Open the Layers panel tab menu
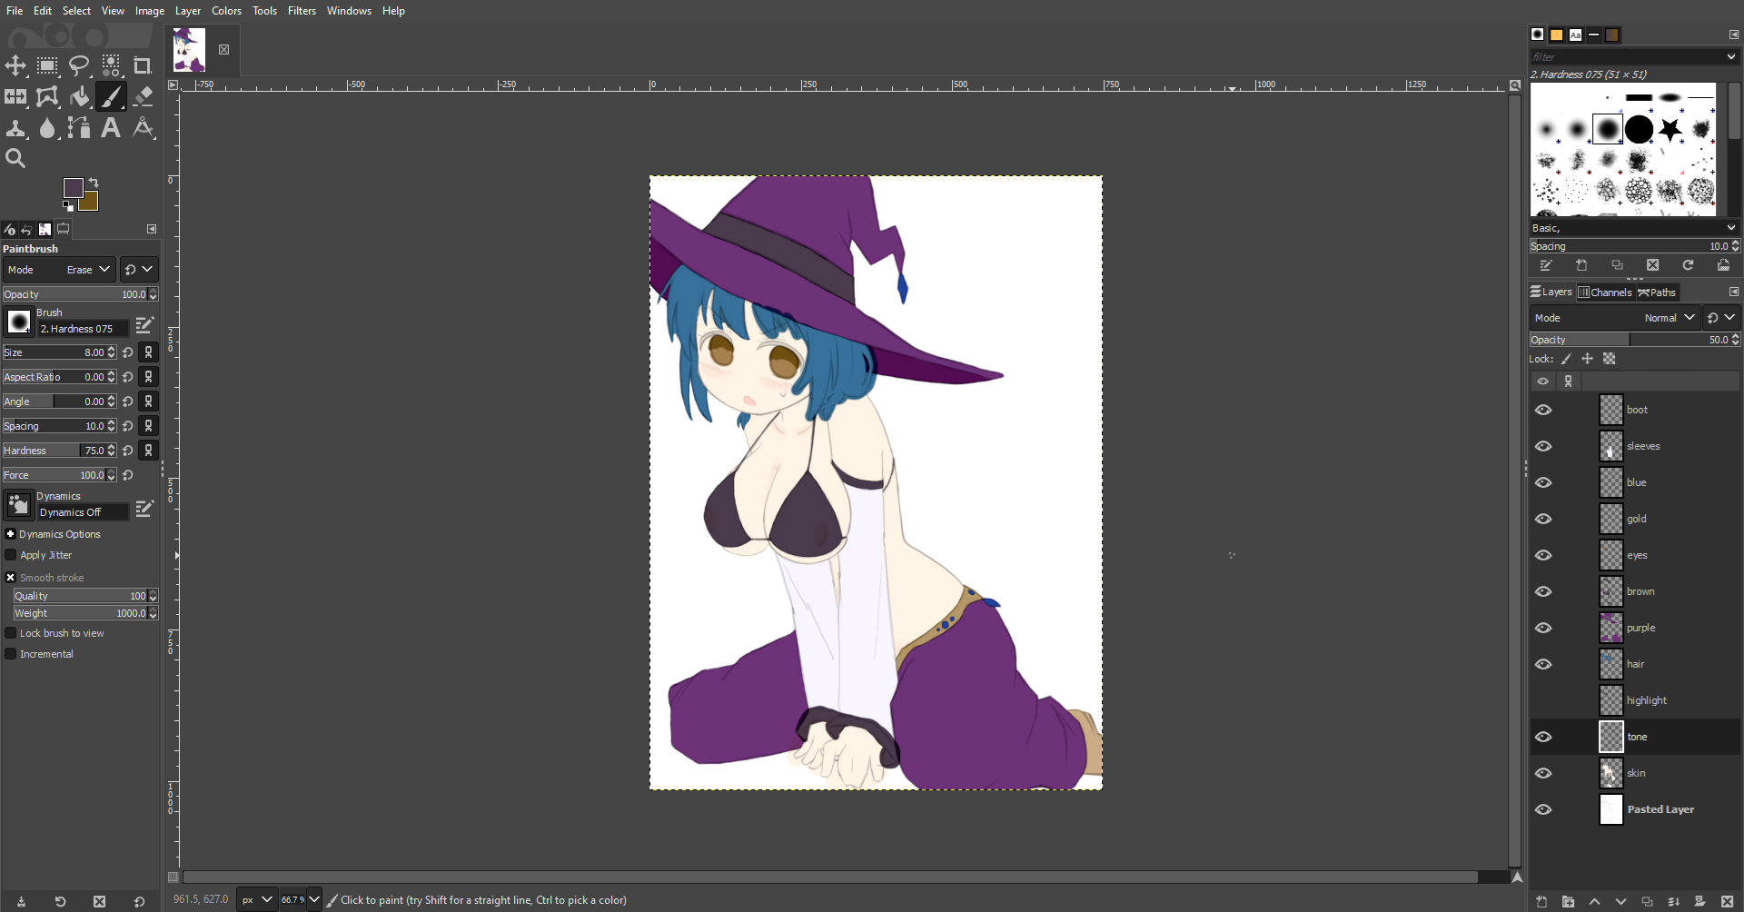 (x=1733, y=292)
